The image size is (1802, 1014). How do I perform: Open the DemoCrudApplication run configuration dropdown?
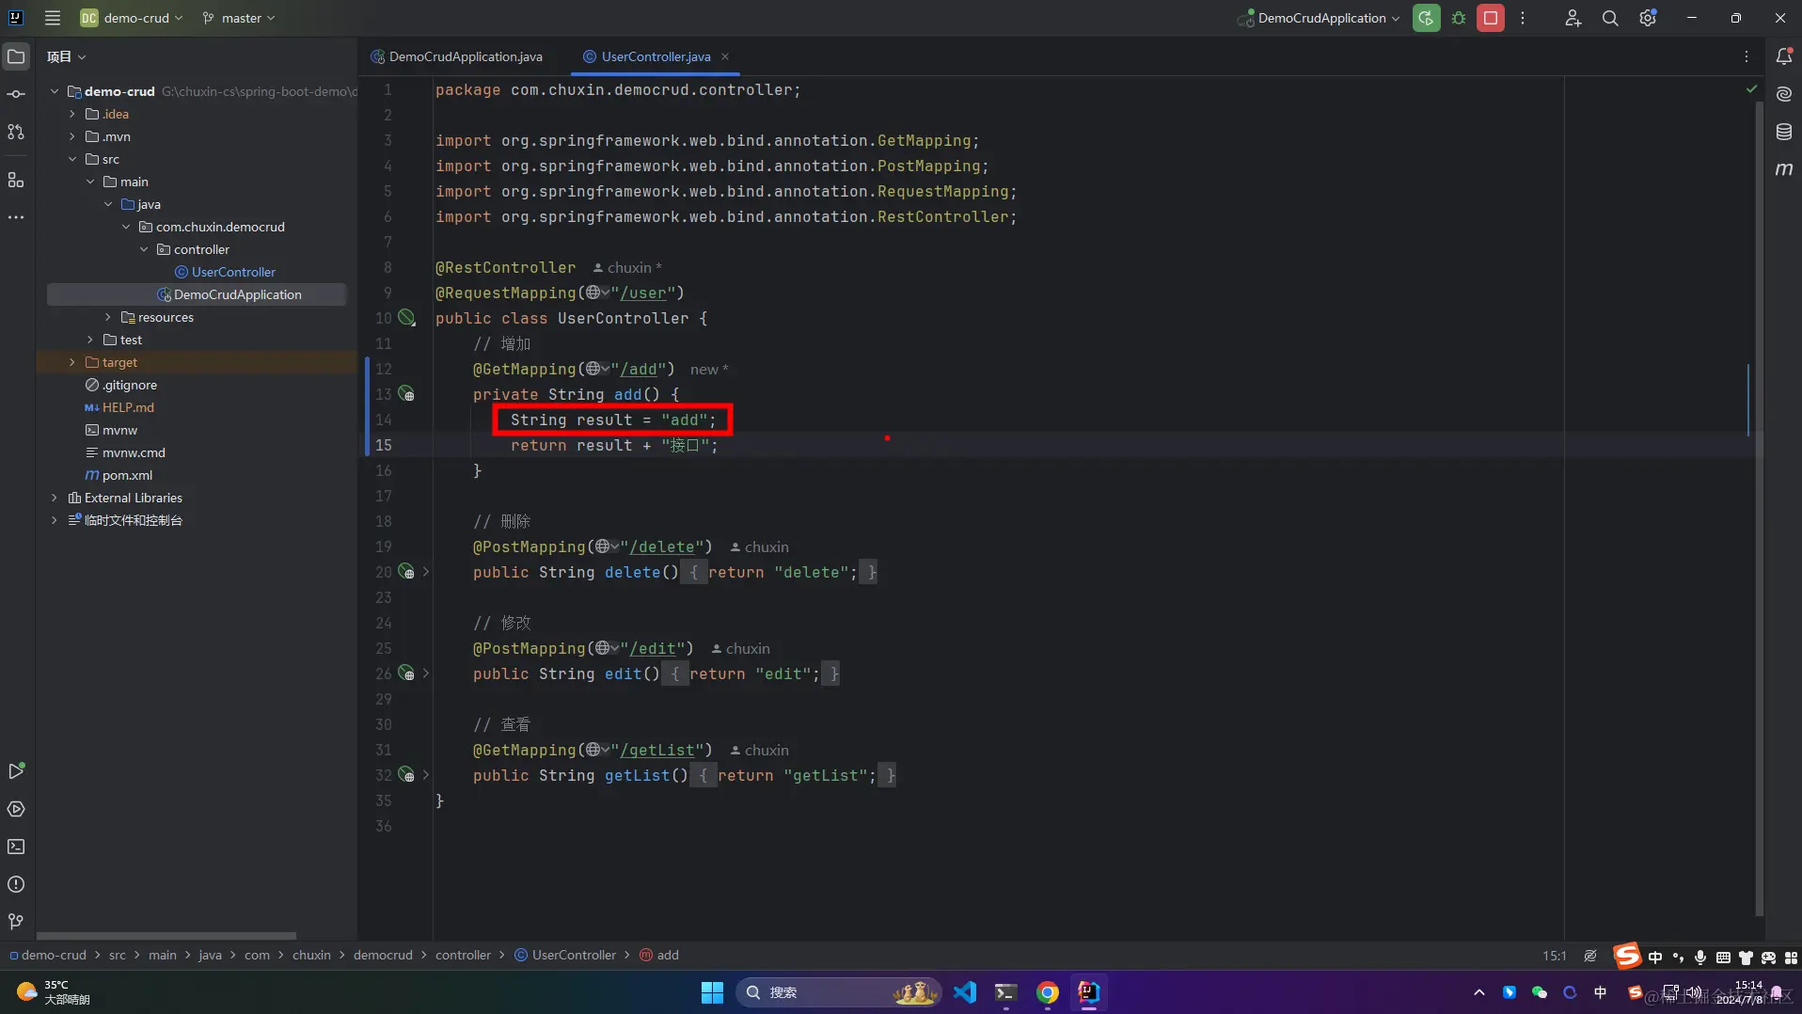[1319, 18]
